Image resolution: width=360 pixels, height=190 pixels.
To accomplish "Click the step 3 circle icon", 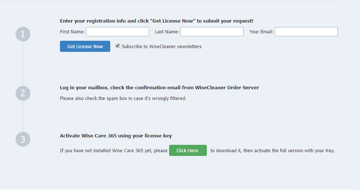I will (23, 139).
